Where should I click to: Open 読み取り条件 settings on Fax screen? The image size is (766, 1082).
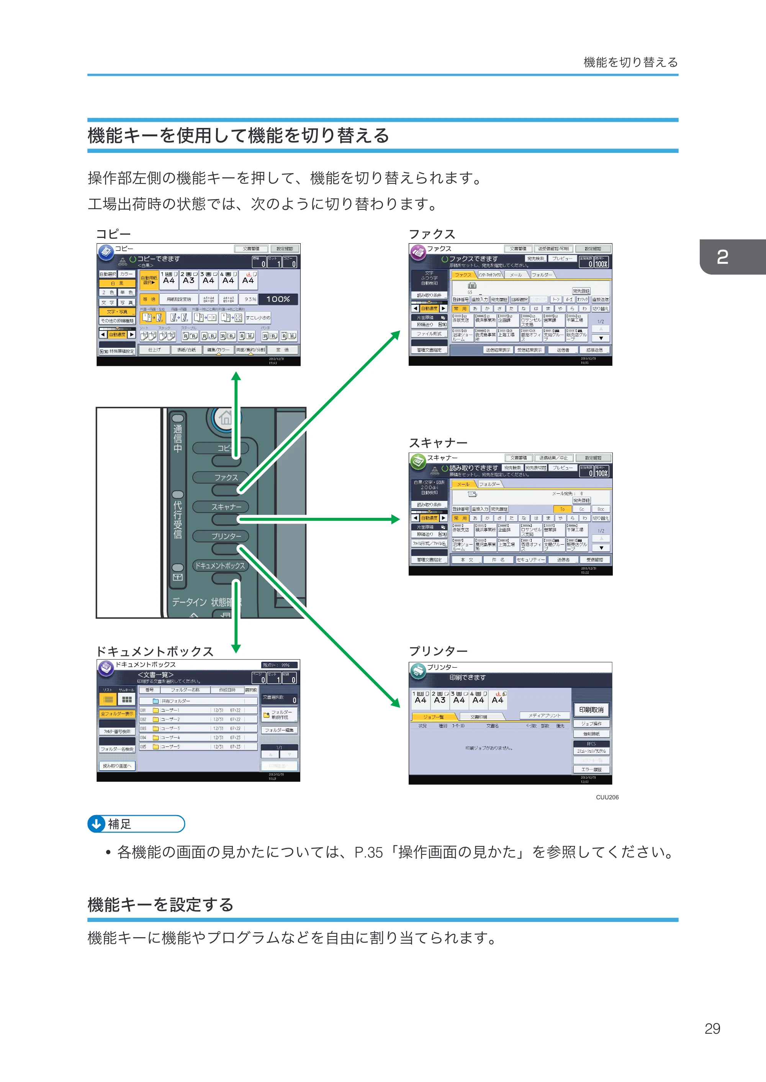click(x=429, y=295)
